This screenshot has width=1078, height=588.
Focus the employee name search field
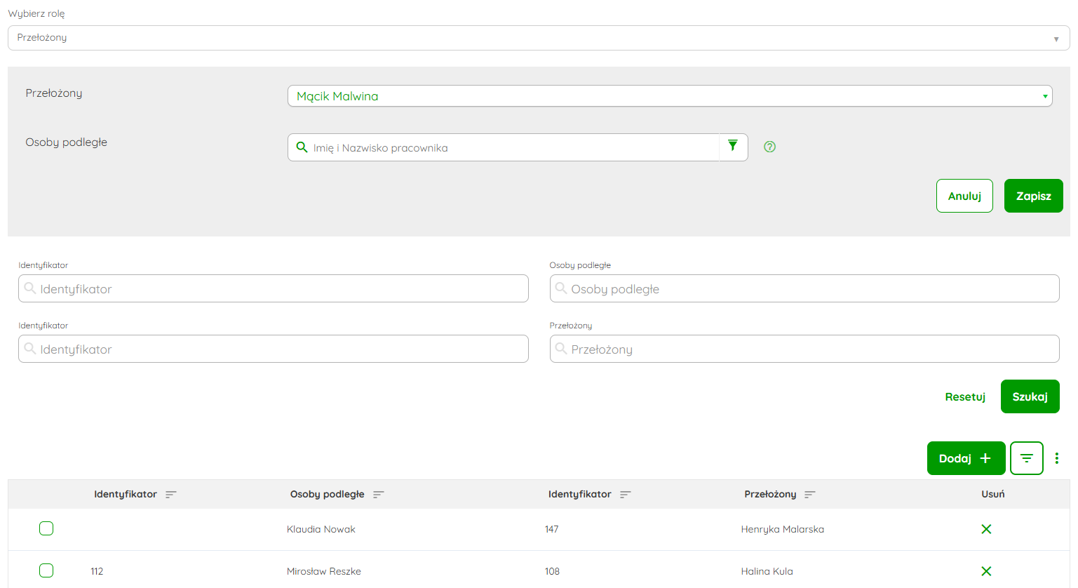coord(512,147)
